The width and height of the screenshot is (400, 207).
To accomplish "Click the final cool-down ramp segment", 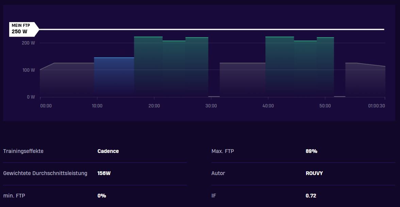I will pyautogui.click(x=365, y=80).
